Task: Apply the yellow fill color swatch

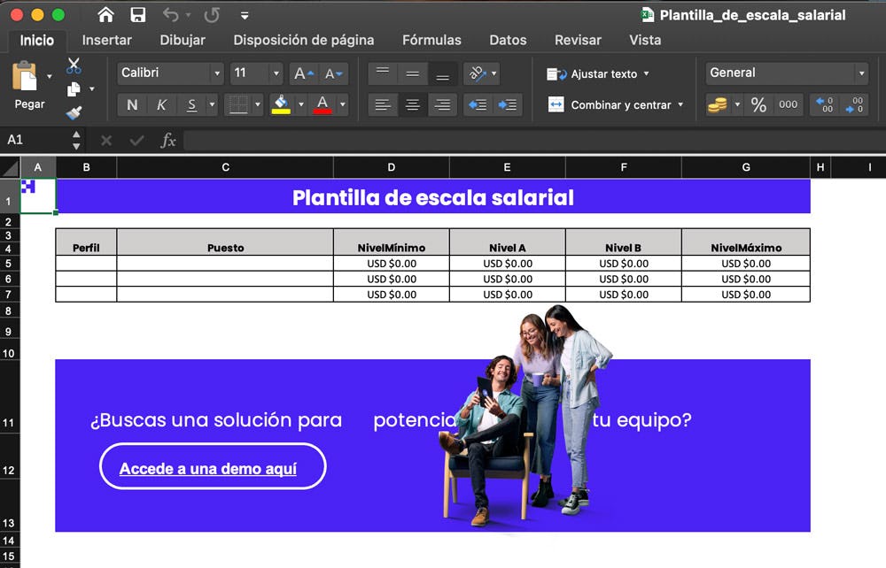Action: point(281,105)
